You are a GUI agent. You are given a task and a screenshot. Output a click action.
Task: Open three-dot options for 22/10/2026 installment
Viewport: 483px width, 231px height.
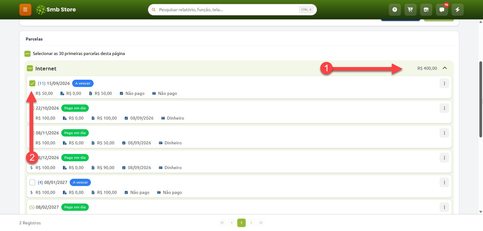[444, 108]
